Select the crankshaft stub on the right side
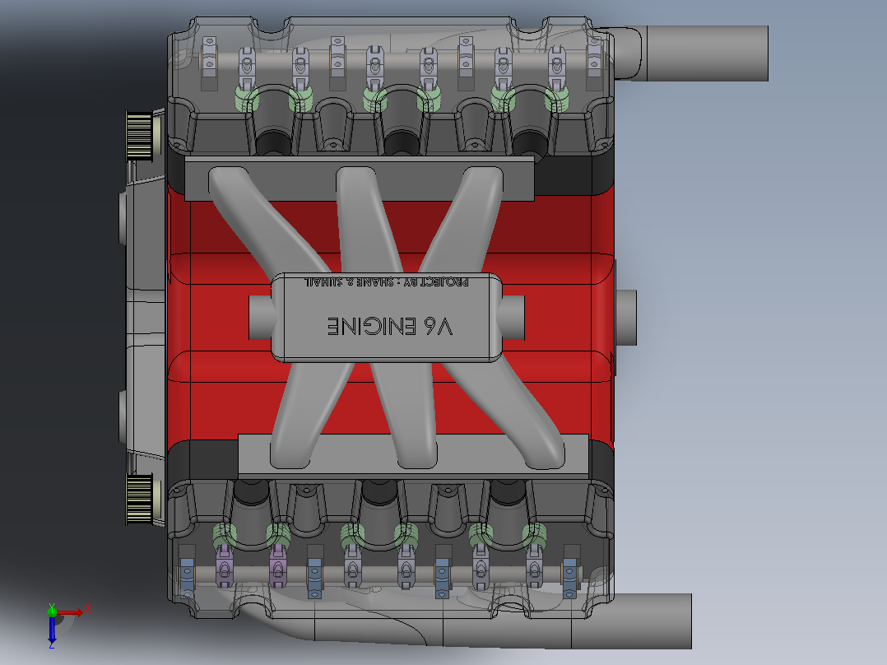 pos(625,318)
